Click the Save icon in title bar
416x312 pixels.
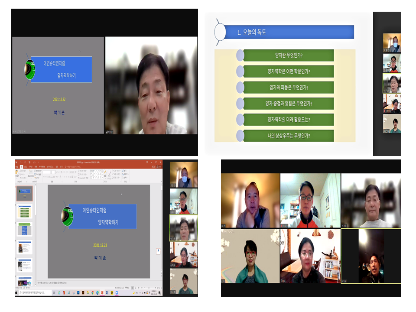click(16, 162)
